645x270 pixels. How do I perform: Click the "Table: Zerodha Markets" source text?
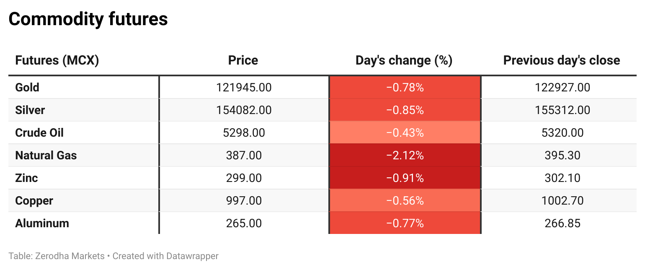tap(57, 256)
